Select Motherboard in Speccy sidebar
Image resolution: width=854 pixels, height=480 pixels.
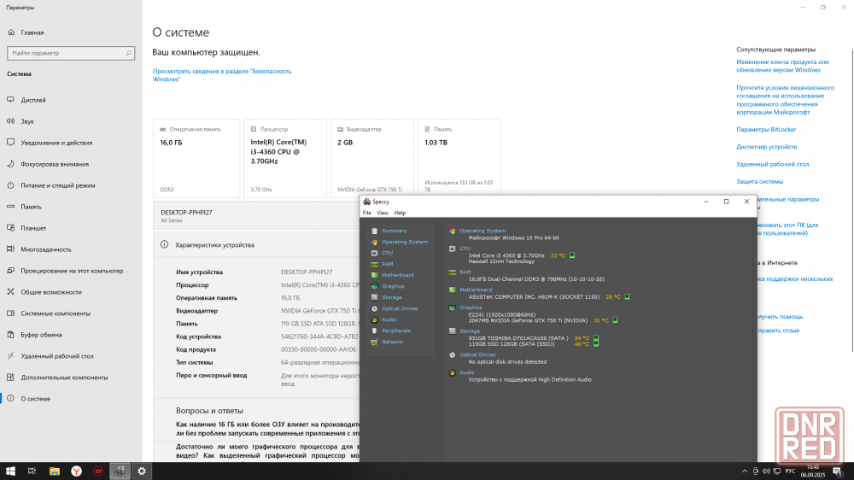[398, 275]
